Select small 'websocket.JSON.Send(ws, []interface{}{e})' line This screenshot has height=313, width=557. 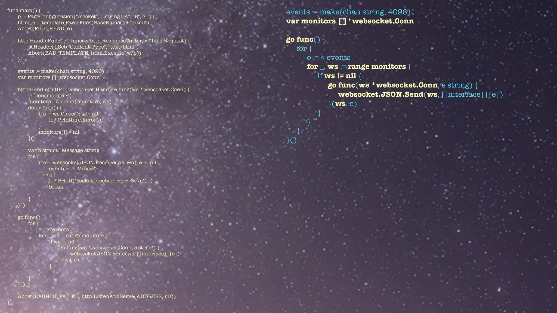coord(125,254)
